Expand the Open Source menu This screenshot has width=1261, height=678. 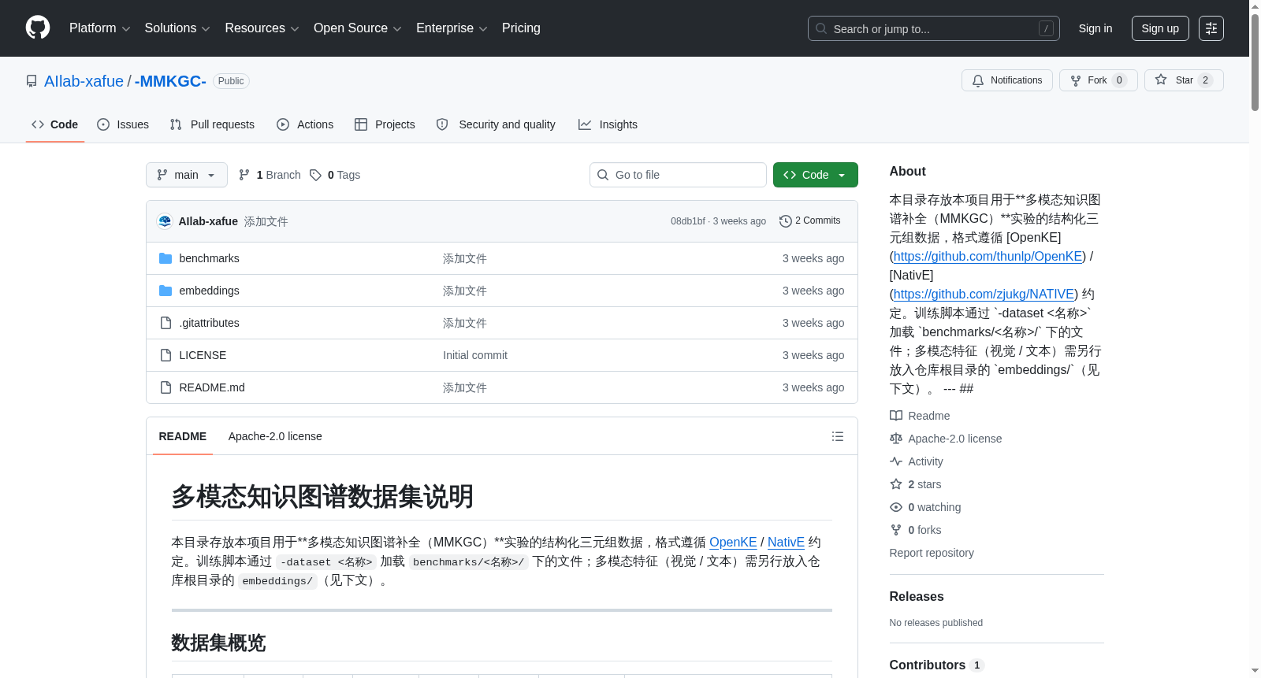357,28
